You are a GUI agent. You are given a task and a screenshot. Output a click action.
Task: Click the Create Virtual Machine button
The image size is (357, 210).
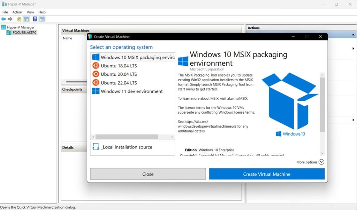click(267, 174)
